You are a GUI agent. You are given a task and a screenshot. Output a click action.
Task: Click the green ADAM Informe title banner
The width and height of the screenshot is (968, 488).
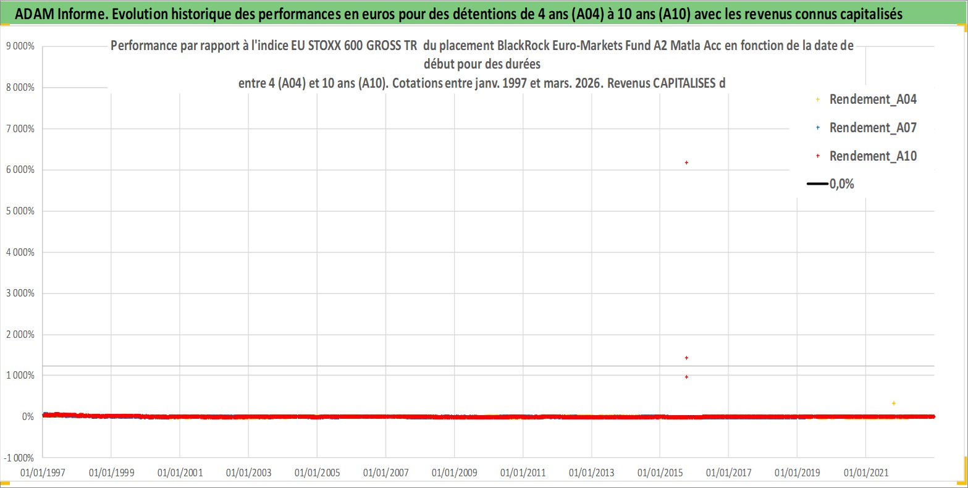[484, 14]
